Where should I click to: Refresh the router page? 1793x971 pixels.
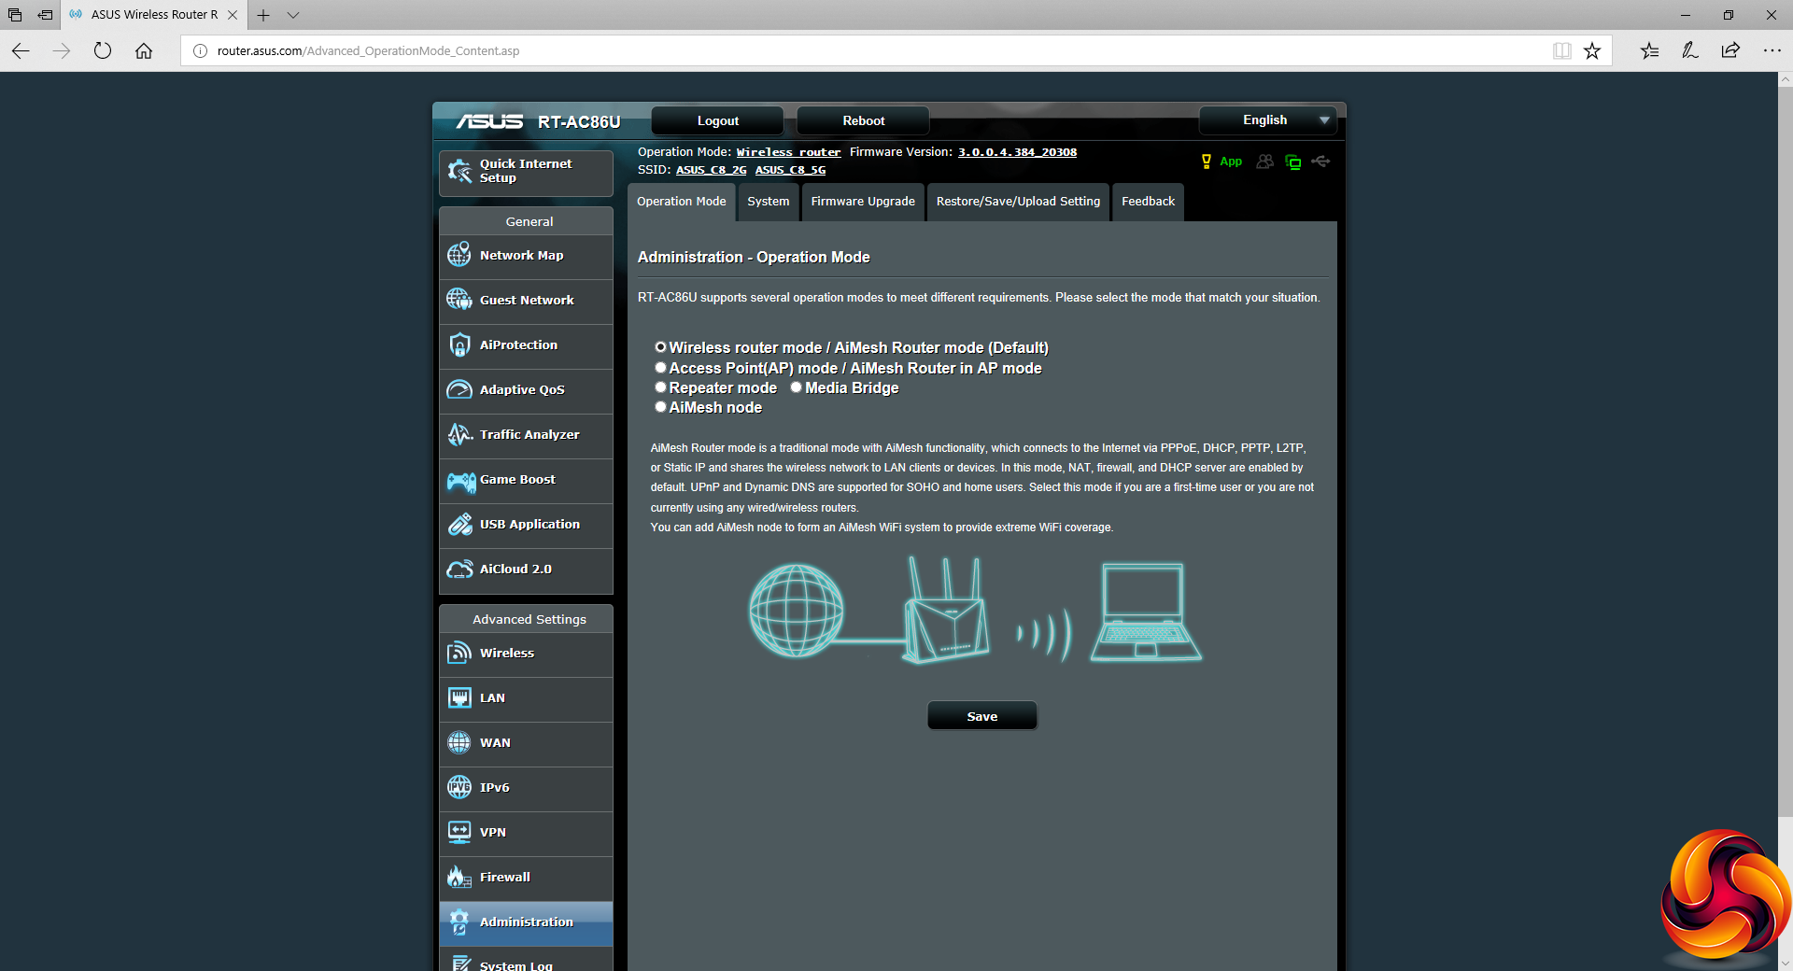103,50
